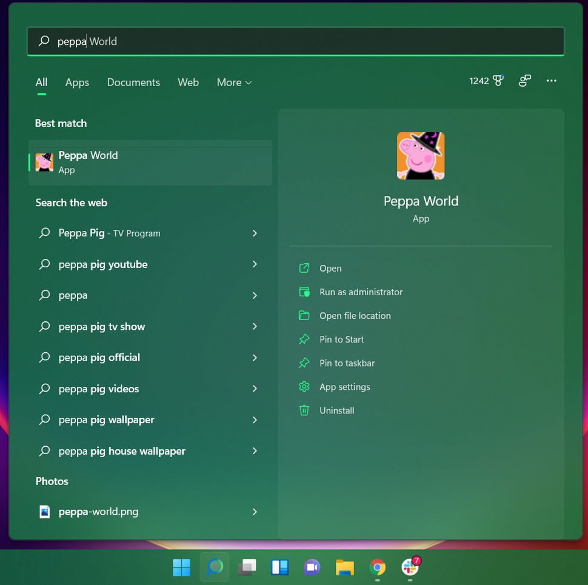The height and width of the screenshot is (585, 588).
Task: Uninstall Peppa World
Action: [336, 410]
